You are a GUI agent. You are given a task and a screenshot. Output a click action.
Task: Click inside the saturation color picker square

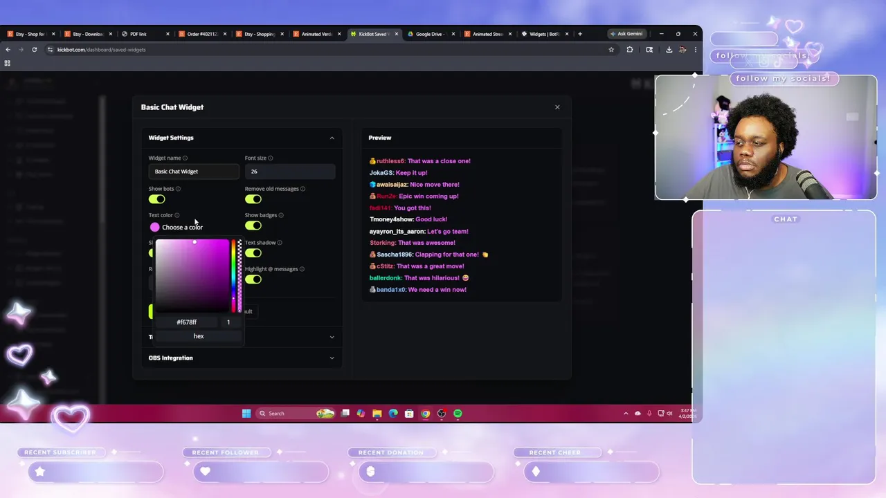click(192, 276)
